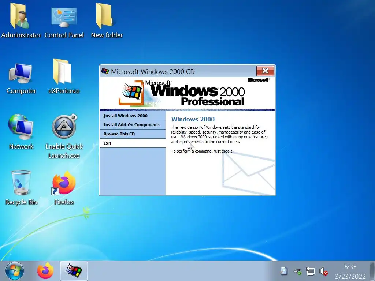
Task: Select the Enable Quick Launch.exe icon
Action: [x=64, y=136]
